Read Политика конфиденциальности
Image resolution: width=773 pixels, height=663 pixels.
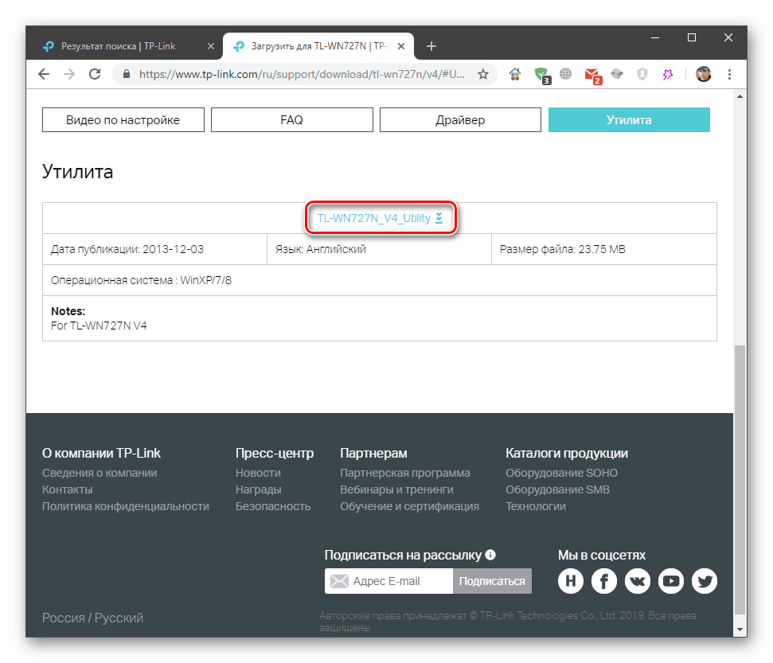point(126,507)
